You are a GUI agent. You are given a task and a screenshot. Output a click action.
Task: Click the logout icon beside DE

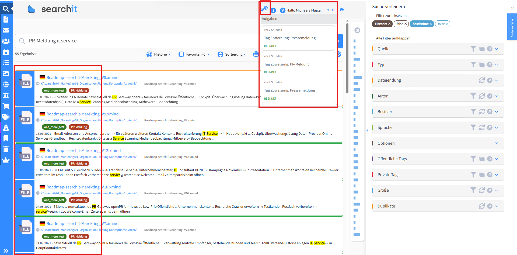[x=342, y=10]
